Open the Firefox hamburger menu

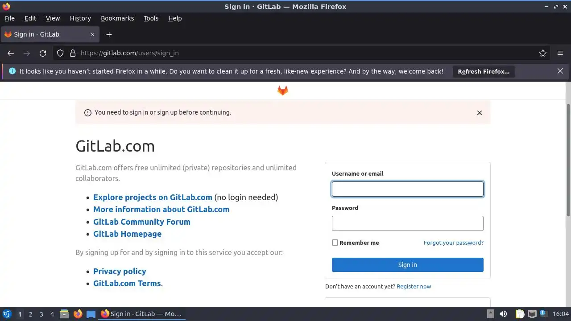(x=560, y=53)
